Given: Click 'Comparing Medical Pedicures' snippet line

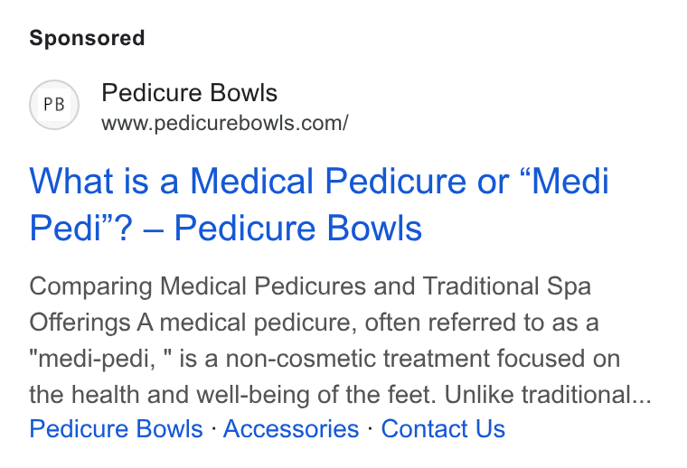Looking at the screenshot, I should (310, 286).
